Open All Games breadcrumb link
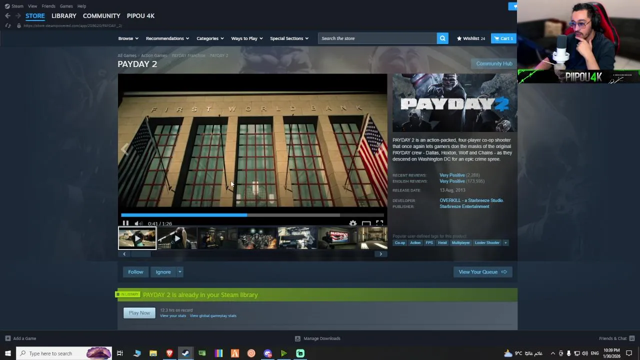 (127, 55)
